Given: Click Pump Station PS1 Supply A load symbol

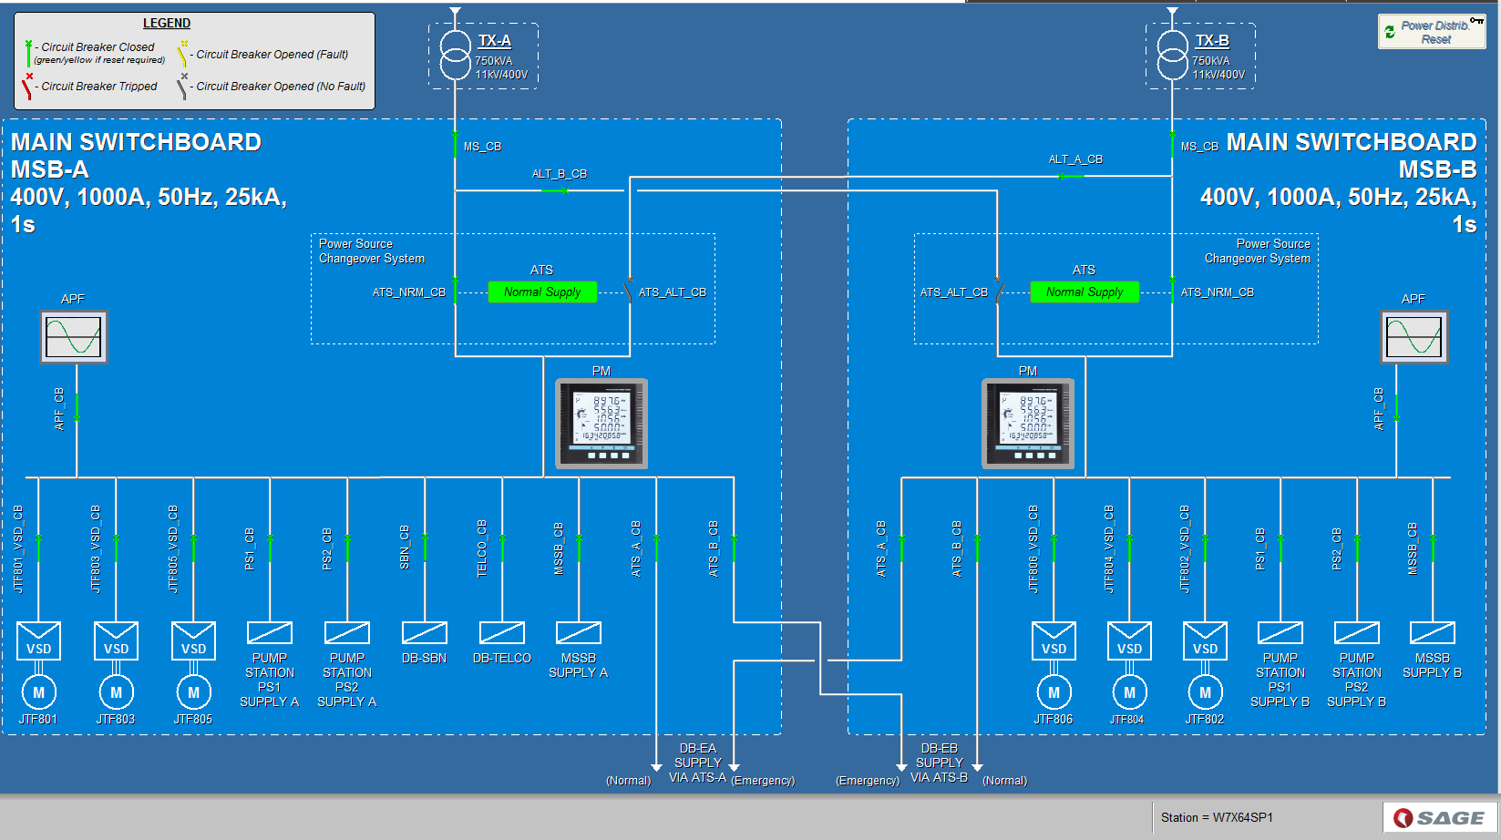Looking at the screenshot, I should 270,632.
